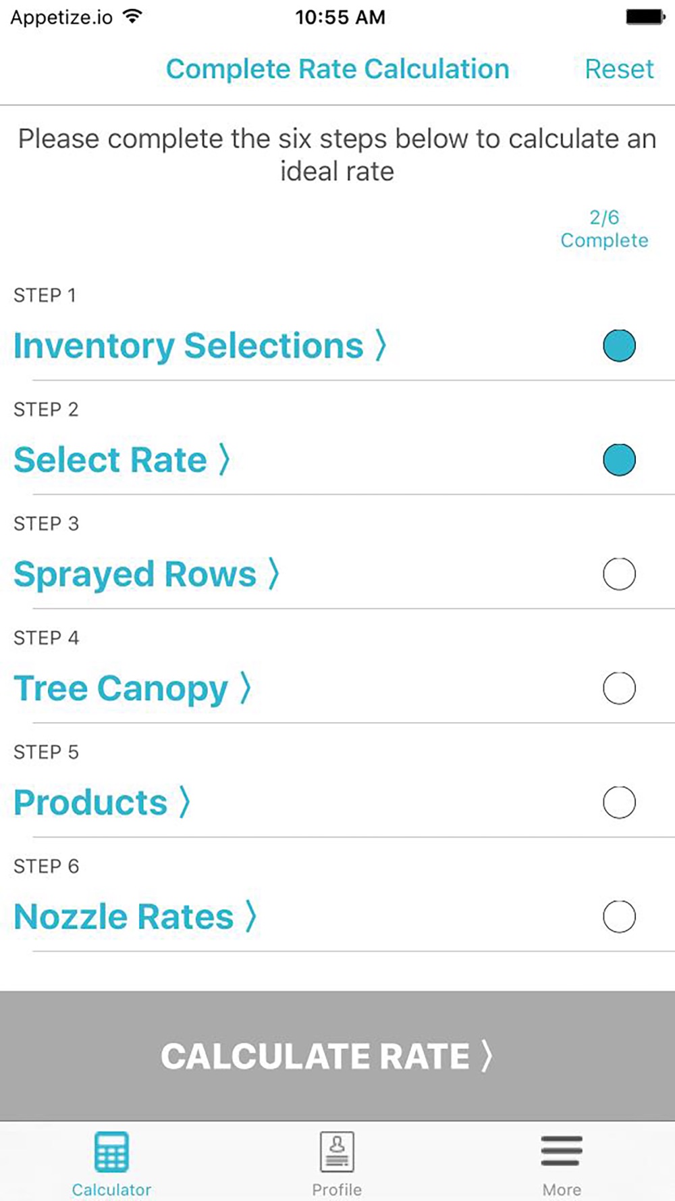Open the Tree Canopy step
The image size is (675, 1201).
pos(132,688)
